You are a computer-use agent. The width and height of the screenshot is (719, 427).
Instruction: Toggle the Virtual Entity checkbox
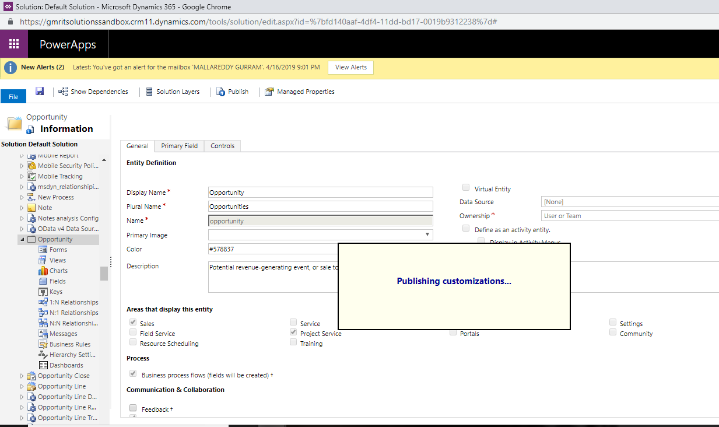[x=466, y=188]
